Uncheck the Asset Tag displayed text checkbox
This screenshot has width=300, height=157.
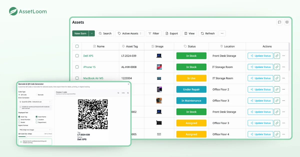pos(19,117)
